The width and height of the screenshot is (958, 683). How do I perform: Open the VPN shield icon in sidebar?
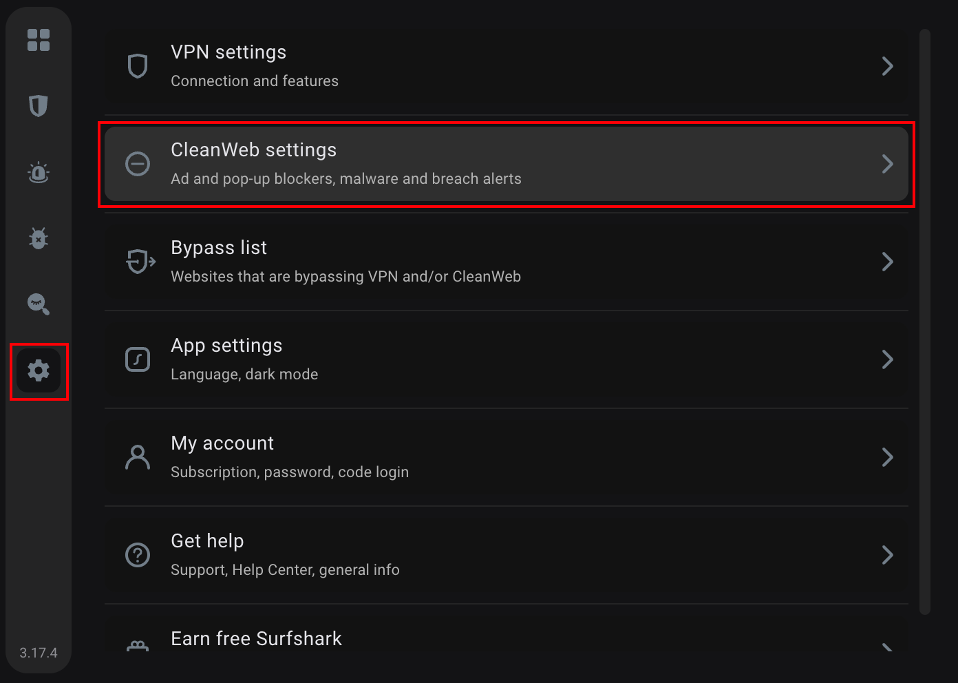[39, 106]
